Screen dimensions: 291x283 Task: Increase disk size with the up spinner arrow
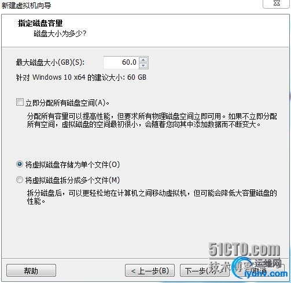[143, 59]
